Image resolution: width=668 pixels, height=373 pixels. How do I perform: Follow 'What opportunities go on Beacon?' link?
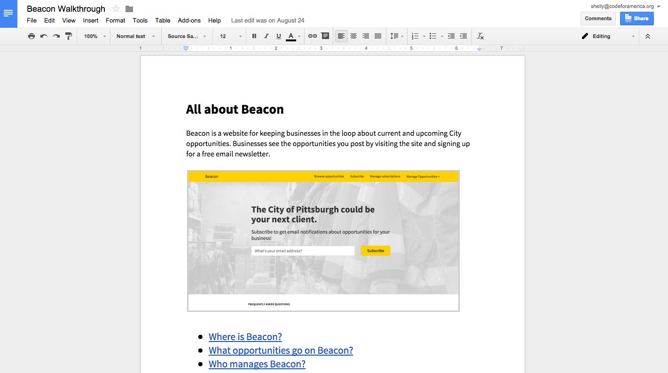pyautogui.click(x=281, y=350)
